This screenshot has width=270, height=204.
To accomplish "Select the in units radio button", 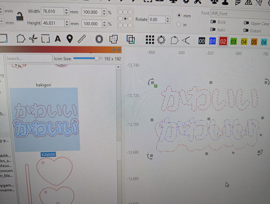I will pos(179,24).
